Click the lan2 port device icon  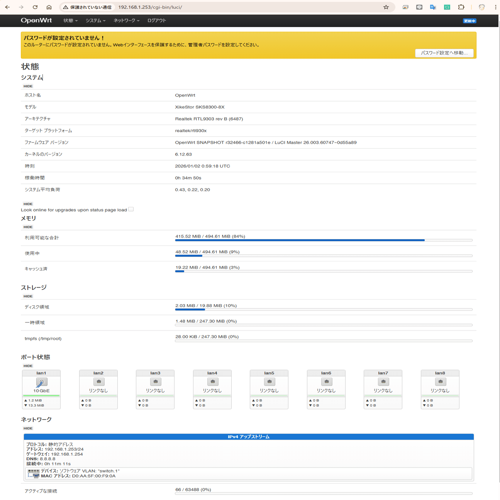coord(98,381)
